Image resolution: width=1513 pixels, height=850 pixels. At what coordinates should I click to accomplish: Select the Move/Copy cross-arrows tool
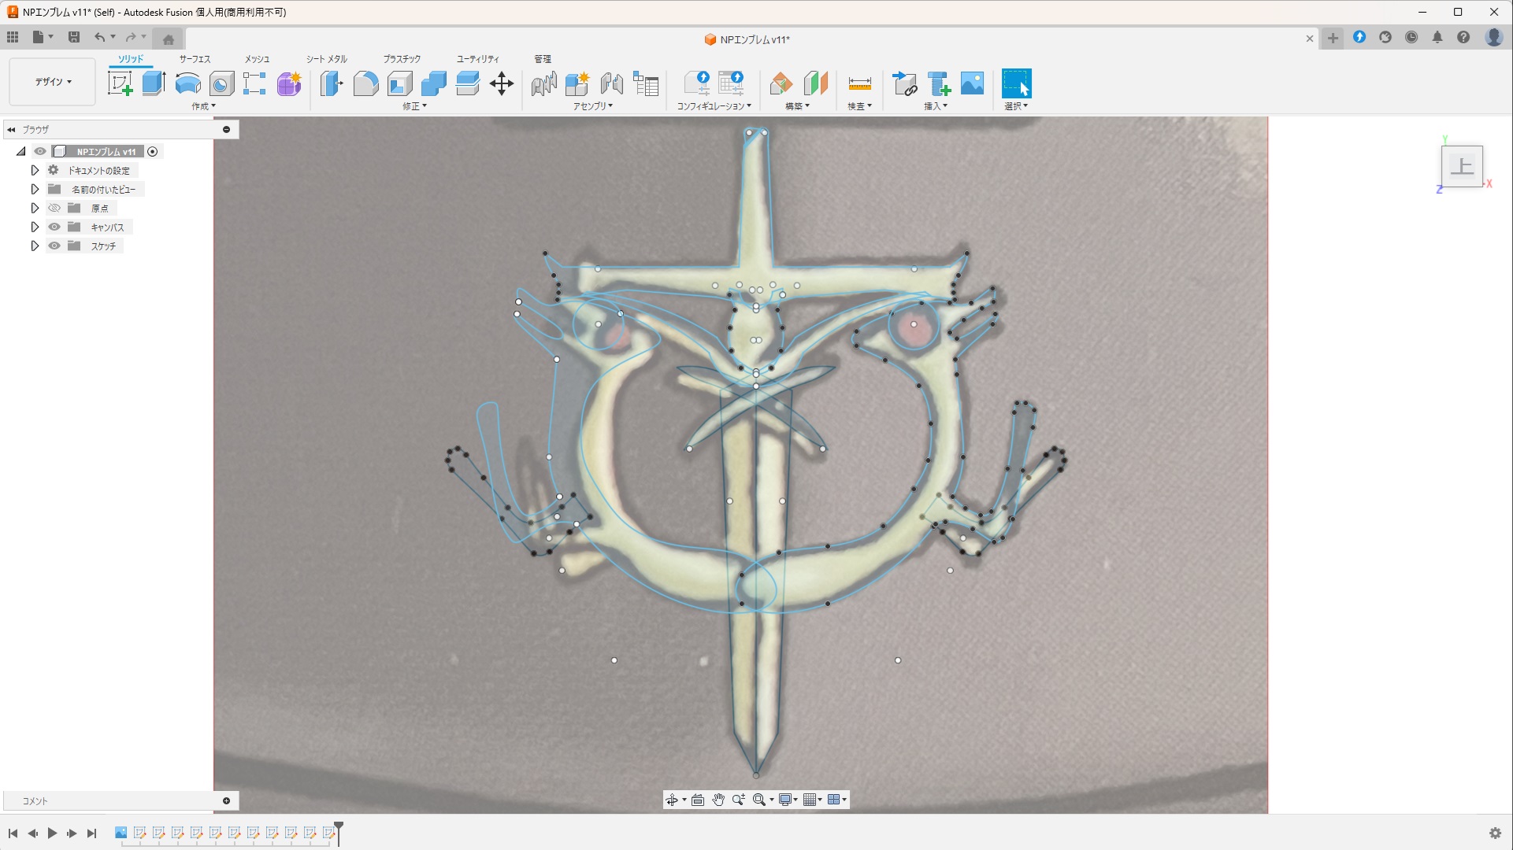click(x=502, y=83)
